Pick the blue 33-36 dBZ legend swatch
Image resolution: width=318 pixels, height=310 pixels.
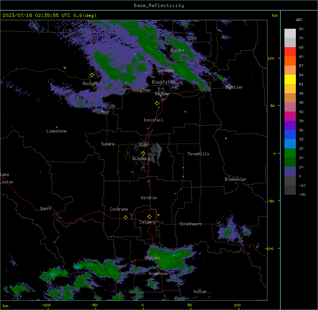point(290,134)
